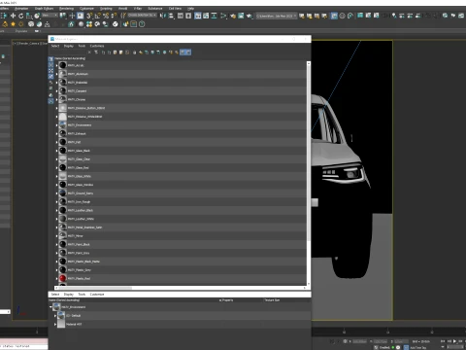Click the red MATL_Plastic_Red sphere thumbnail
The width and height of the screenshot is (466, 350).
tap(63, 278)
